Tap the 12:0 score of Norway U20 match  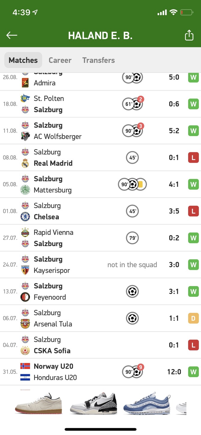[174, 372]
